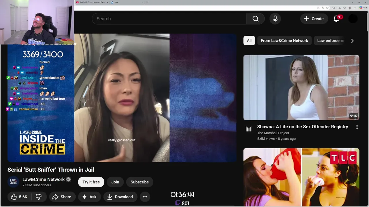Switch to the YouTube browser tab
Image resolution: width=369 pixels, height=207 pixels.
click(x=92, y=2)
